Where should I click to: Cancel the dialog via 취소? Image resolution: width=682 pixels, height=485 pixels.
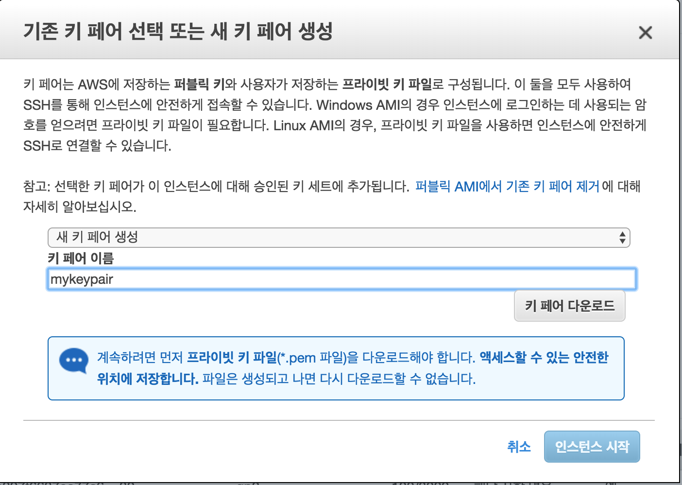pos(518,447)
